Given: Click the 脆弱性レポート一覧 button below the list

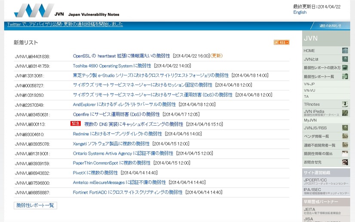Looking at the screenshot, I should [x=35, y=205].
